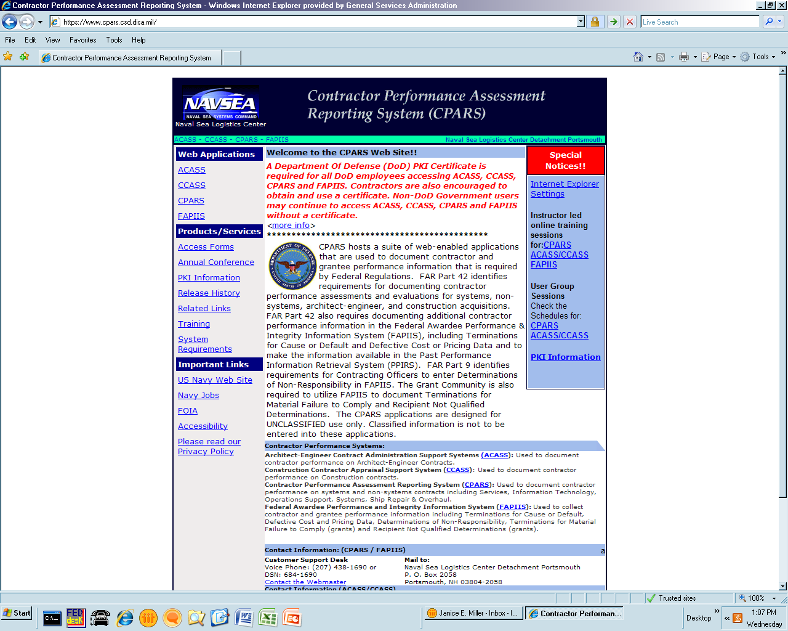
Task: Click the Home house icon
Action: [x=638, y=57]
